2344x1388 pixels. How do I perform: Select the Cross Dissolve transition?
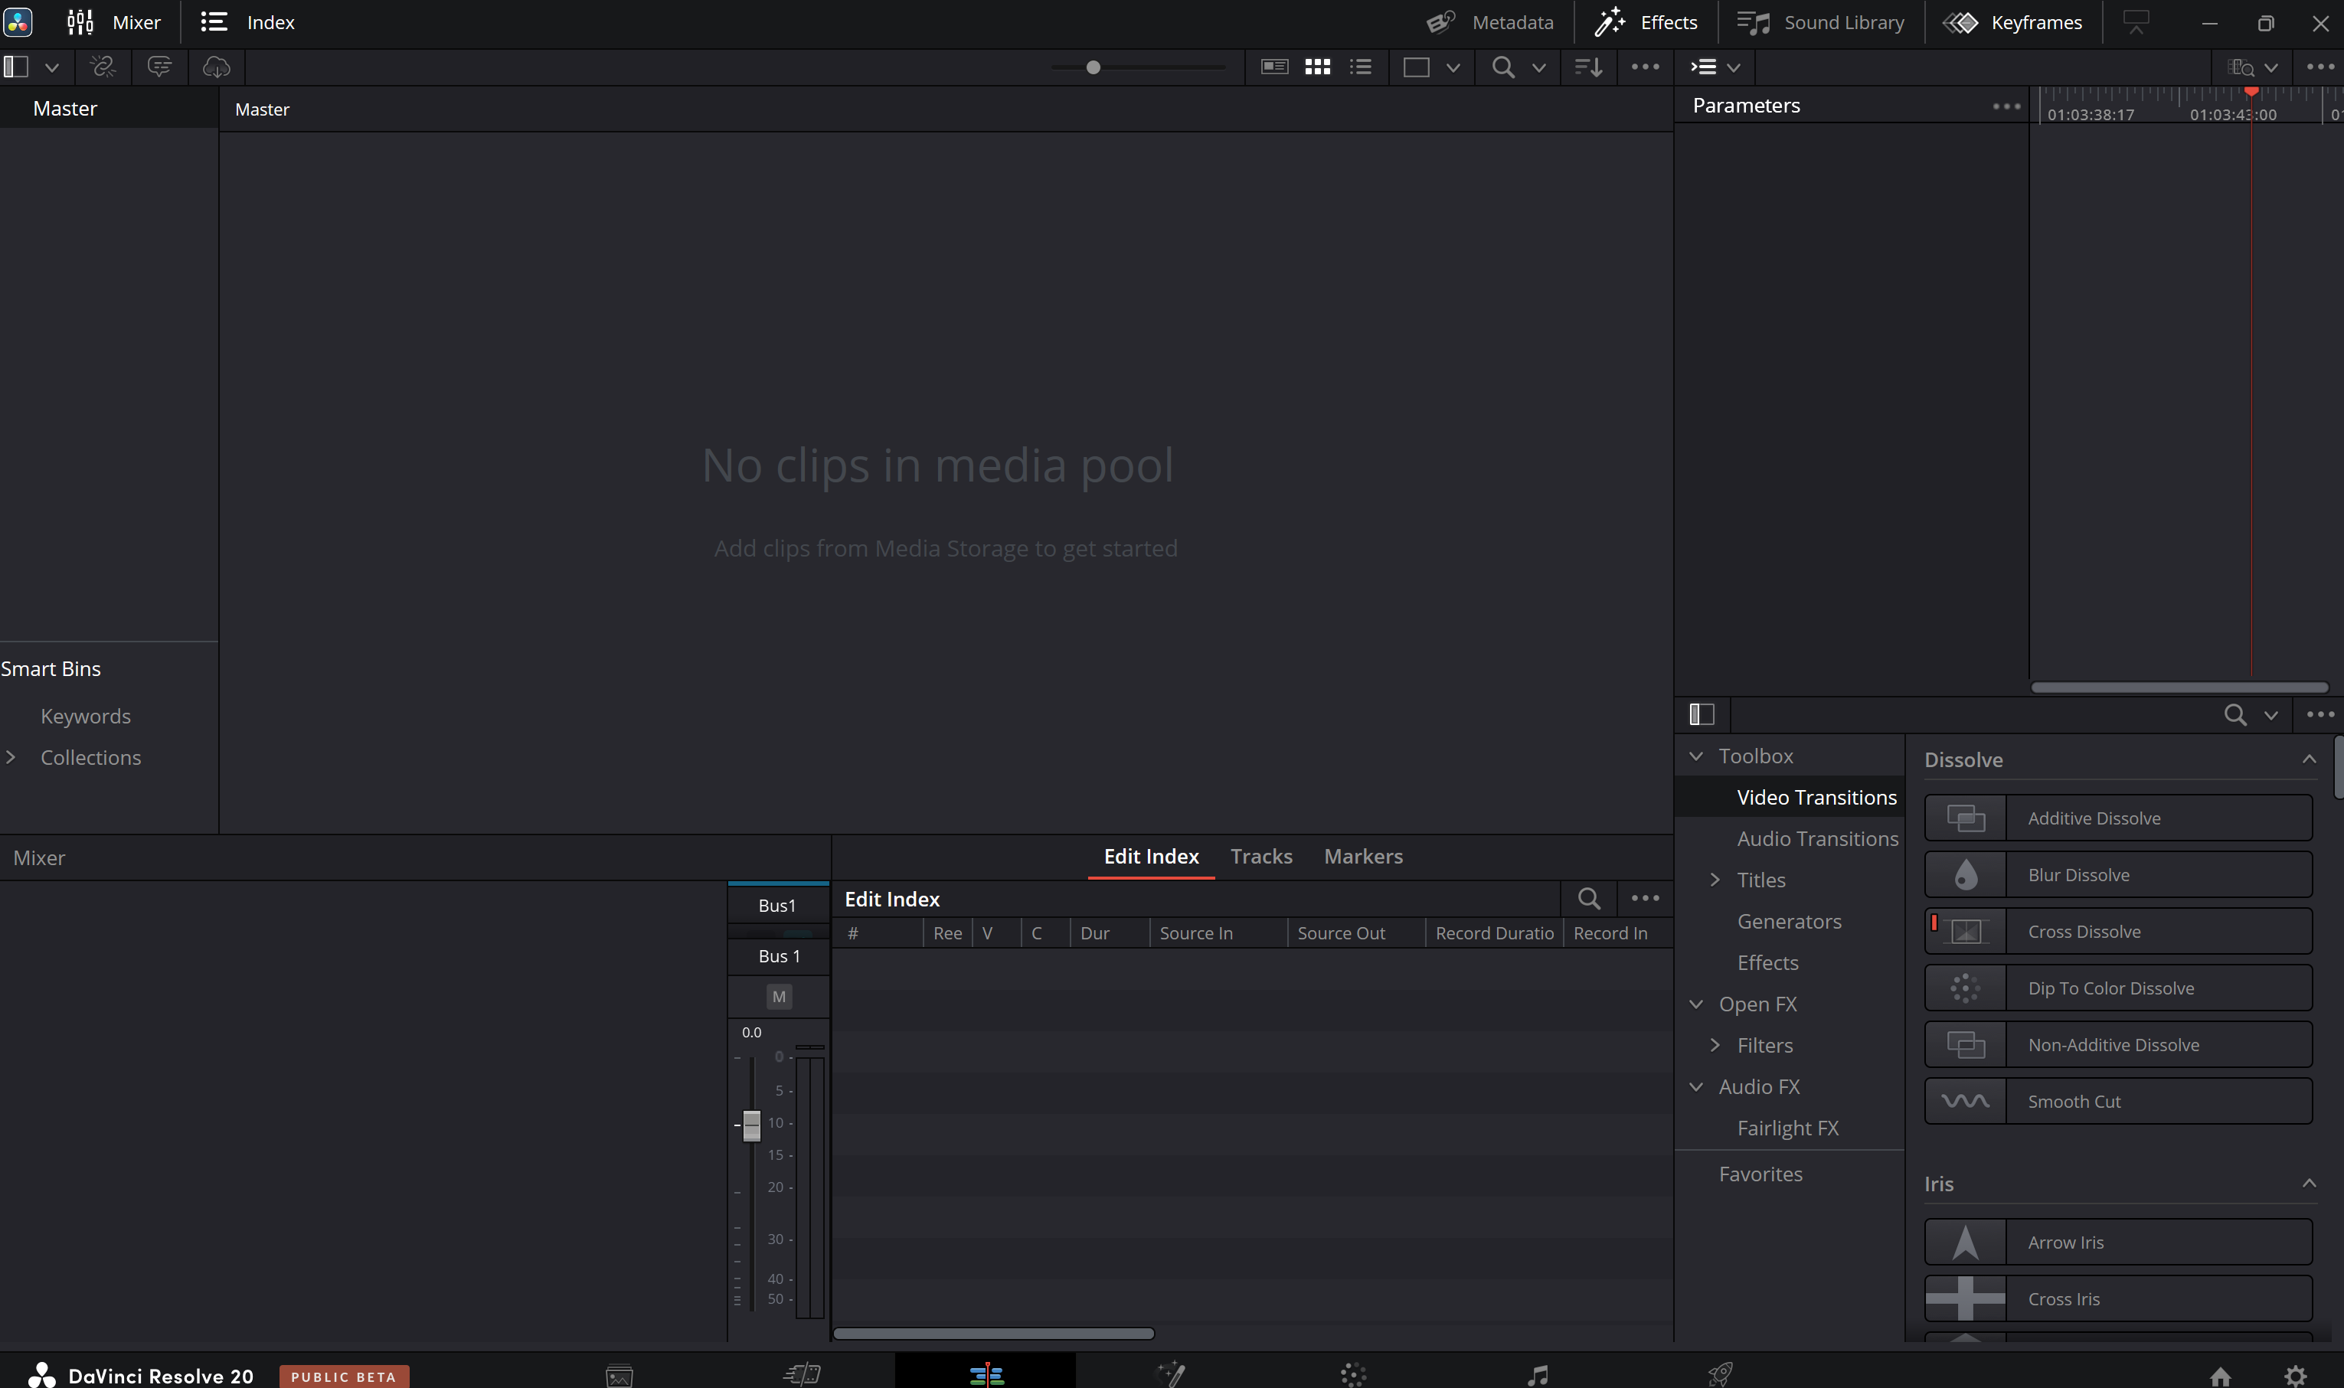coord(2117,932)
